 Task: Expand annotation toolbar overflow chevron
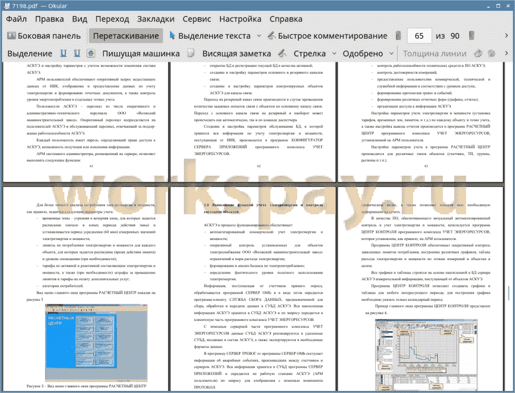point(506,53)
